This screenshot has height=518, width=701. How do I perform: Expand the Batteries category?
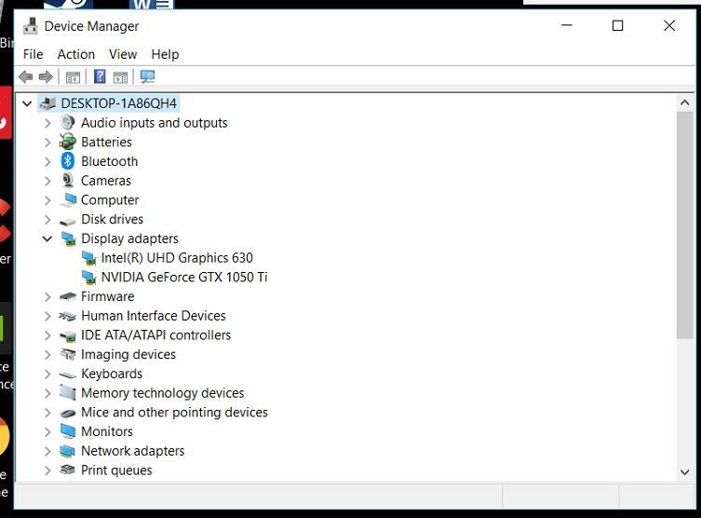pyautogui.click(x=47, y=143)
